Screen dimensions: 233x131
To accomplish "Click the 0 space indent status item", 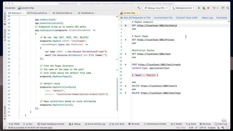I will coord(212,128).
